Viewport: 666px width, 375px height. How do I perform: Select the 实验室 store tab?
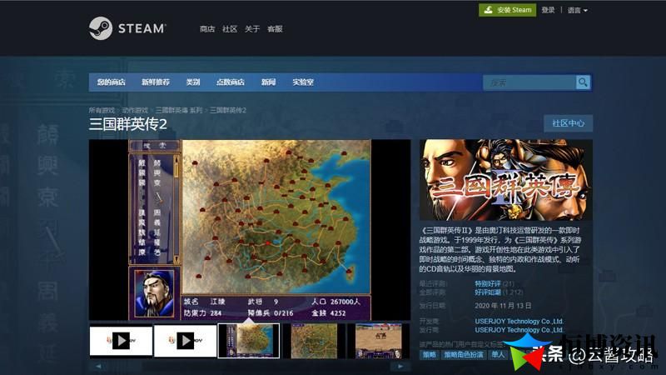[303, 82]
